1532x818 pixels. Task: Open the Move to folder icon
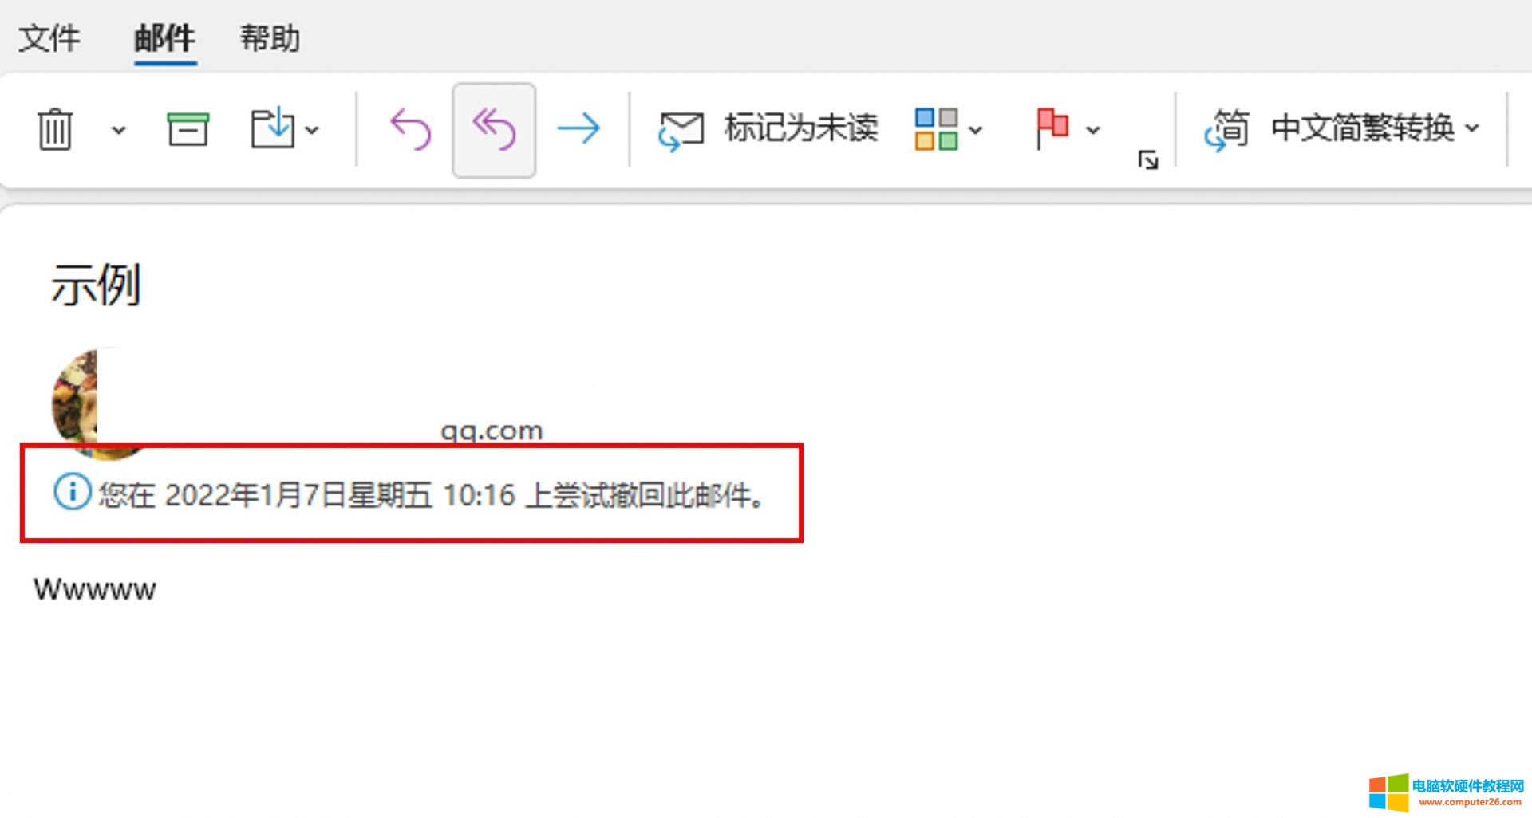(x=272, y=128)
